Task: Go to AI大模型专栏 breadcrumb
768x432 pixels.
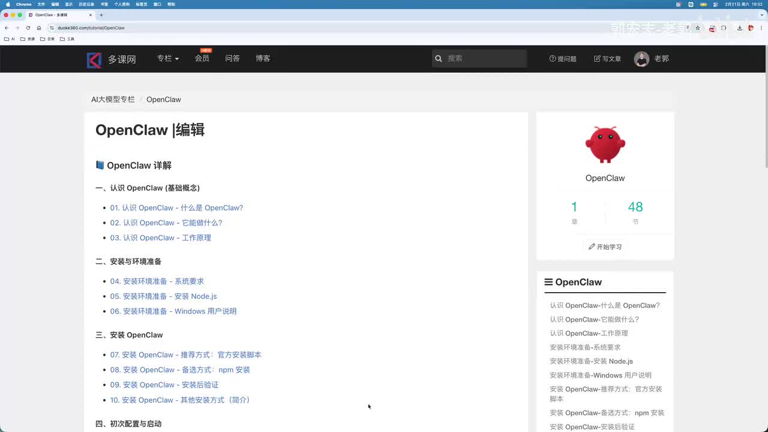Action: click(x=113, y=100)
